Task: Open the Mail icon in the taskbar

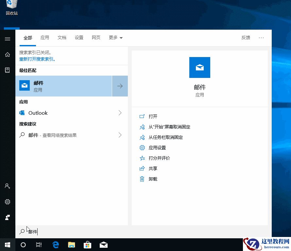Action: [103, 244]
